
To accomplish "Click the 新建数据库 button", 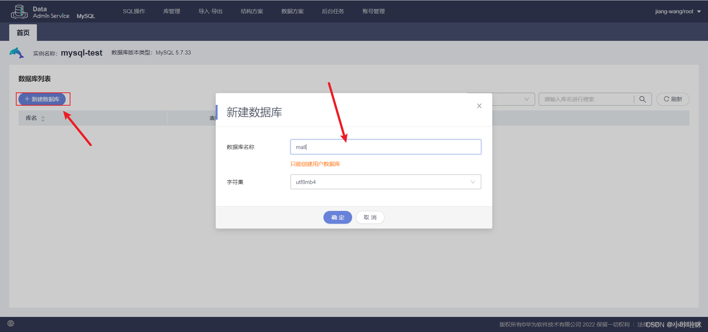I will coord(42,99).
